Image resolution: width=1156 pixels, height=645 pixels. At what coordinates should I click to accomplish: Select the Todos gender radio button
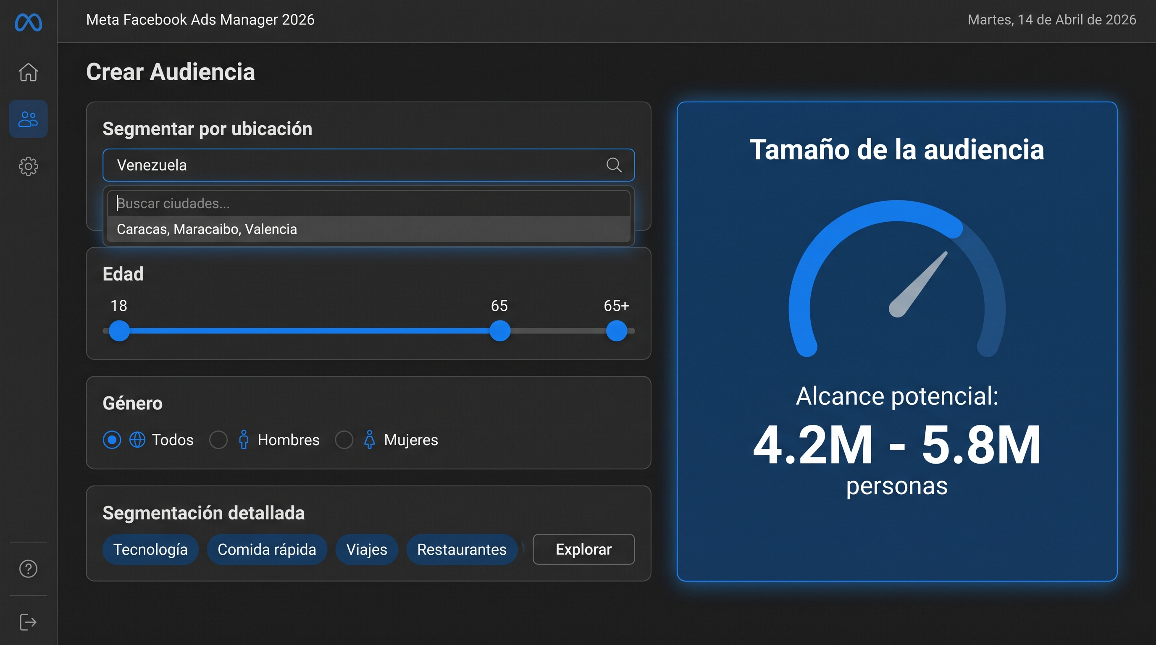112,440
